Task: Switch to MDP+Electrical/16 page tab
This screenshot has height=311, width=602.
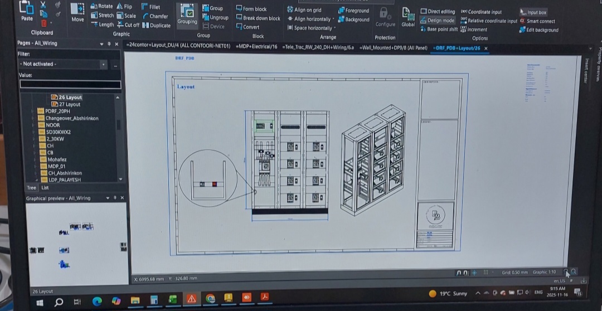Action: click(256, 47)
